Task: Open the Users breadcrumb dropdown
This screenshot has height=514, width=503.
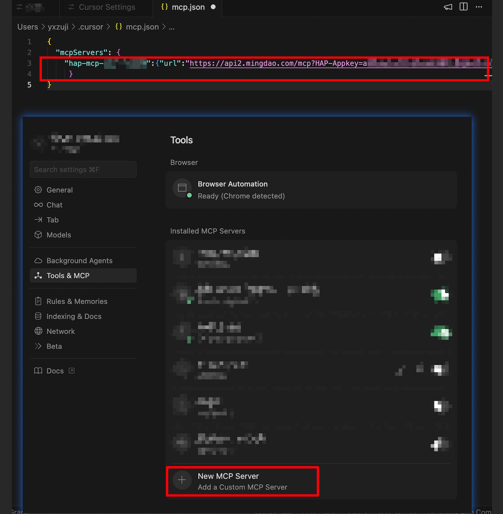Action: pos(28,27)
